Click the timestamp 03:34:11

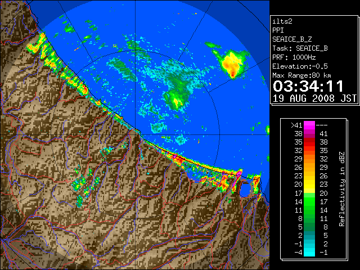point(308,86)
